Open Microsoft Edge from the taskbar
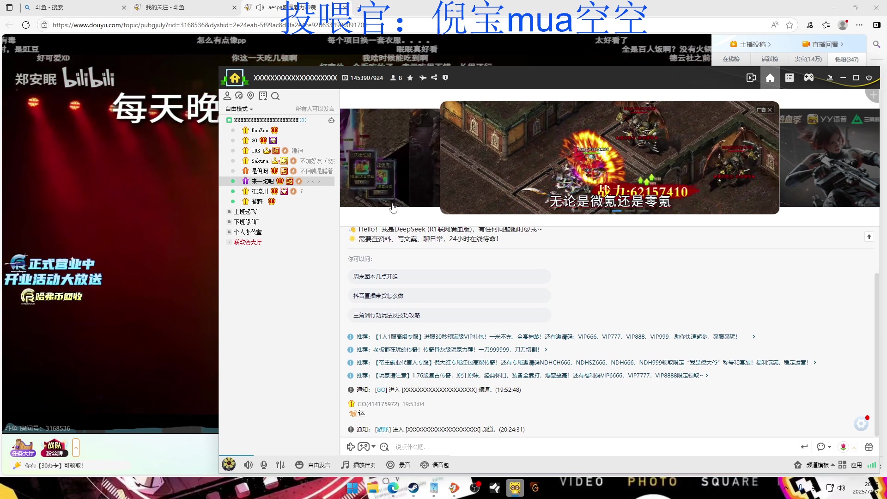887x499 pixels. pyautogui.click(x=393, y=487)
